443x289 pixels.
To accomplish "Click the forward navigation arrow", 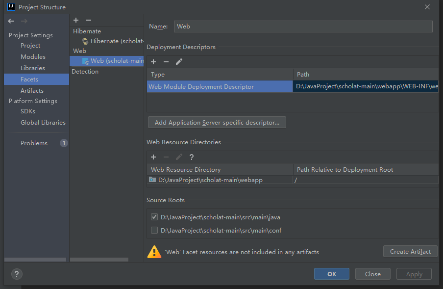I will tap(25, 21).
